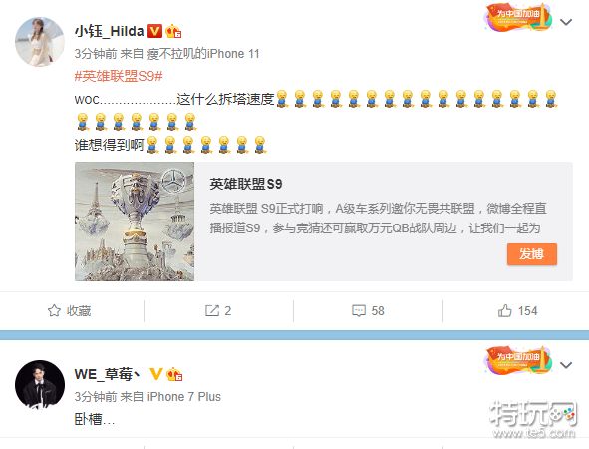The width and height of the screenshot is (589, 449).
Task: Click the WE_草莓丶 username
Action: (108, 374)
